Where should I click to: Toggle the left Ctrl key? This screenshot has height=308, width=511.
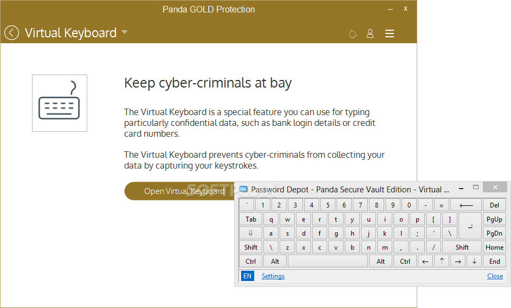point(250,261)
